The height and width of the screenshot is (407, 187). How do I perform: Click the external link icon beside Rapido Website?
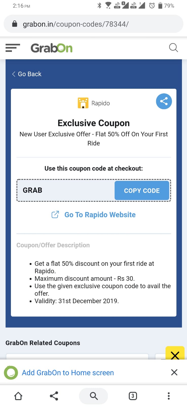coord(55,214)
